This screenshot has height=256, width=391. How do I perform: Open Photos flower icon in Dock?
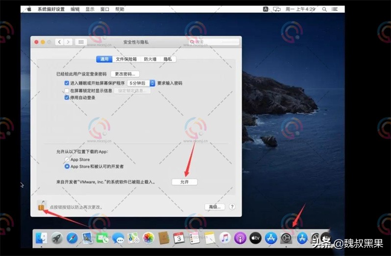[148, 238]
